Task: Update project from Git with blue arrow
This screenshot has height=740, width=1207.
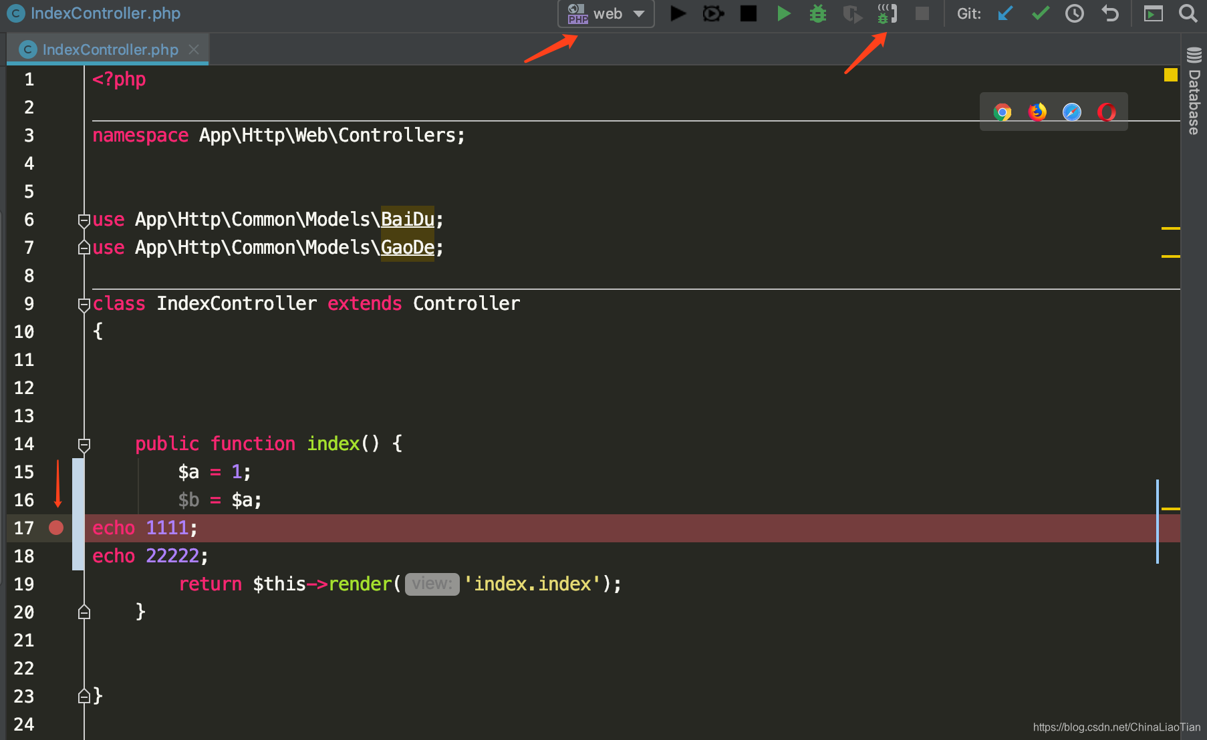Action: pyautogui.click(x=1004, y=13)
